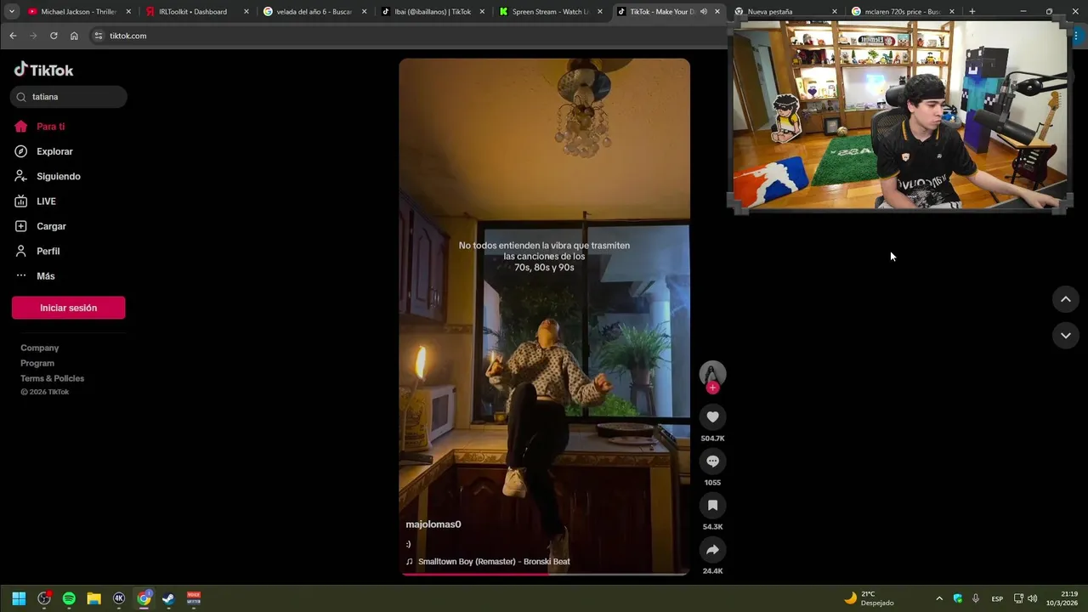This screenshot has width=1088, height=612.
Task: Click the browser home button
Action: (74, 36)
